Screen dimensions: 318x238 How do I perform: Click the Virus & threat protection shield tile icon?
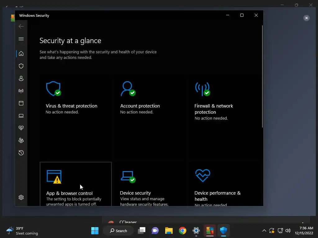53,89
